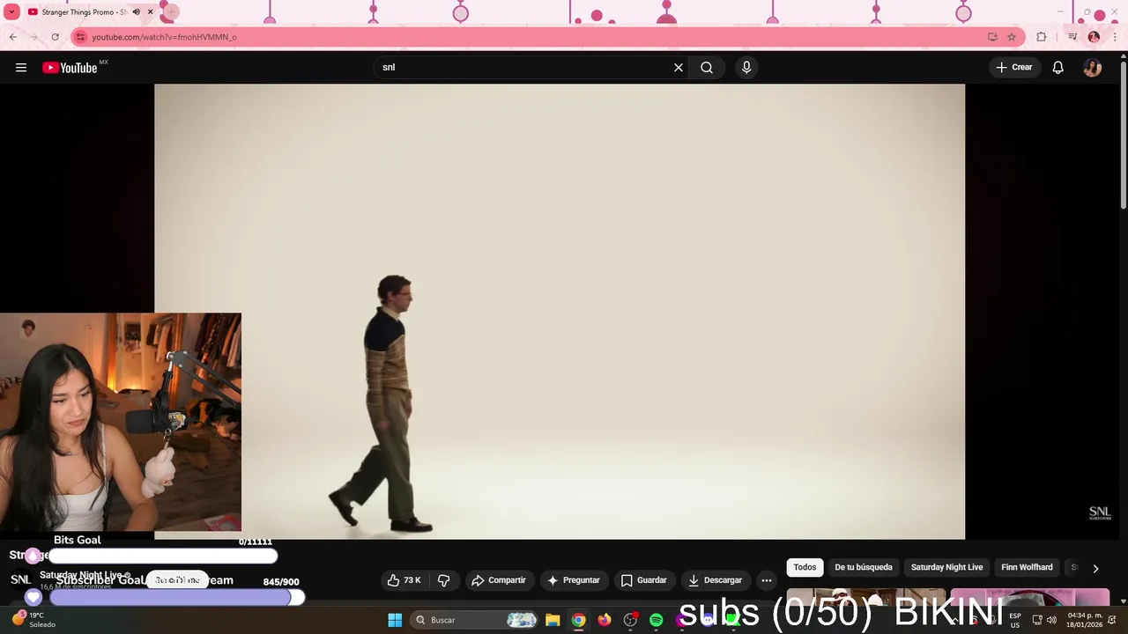Start voice search with the microphone
This screenshot has width=1128, height=634.
point(746,68)
